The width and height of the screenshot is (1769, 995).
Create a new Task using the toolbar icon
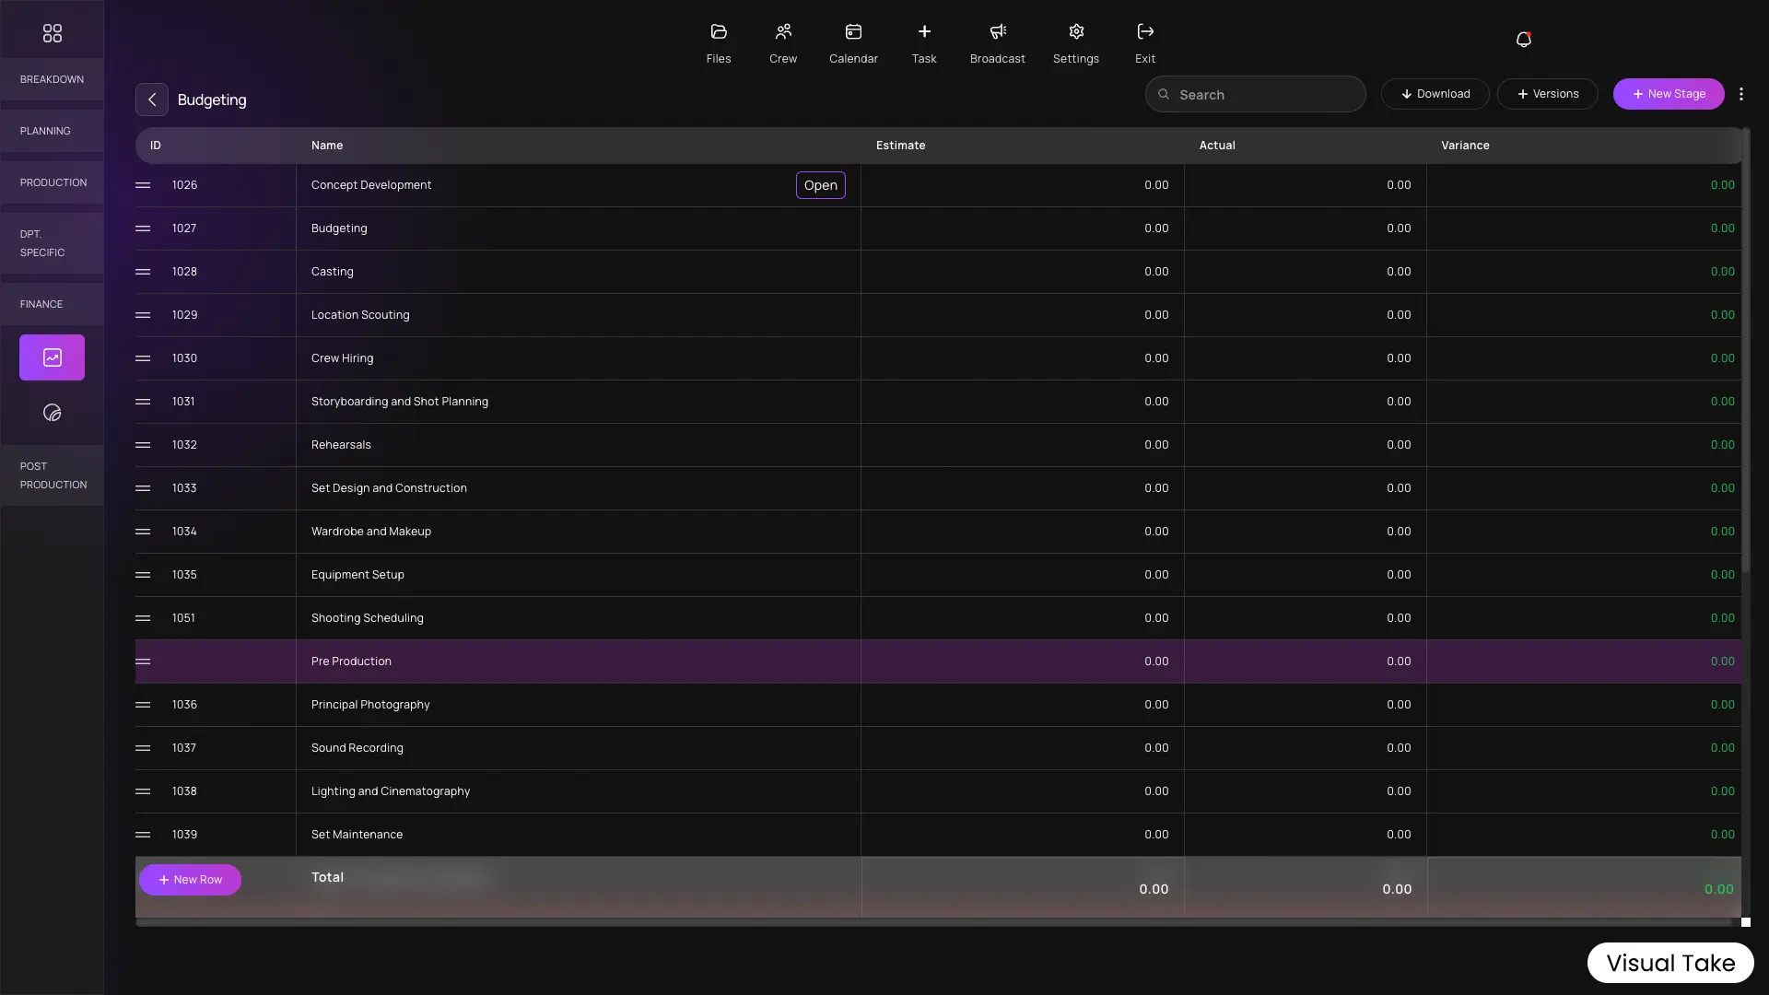click(923, 41)
